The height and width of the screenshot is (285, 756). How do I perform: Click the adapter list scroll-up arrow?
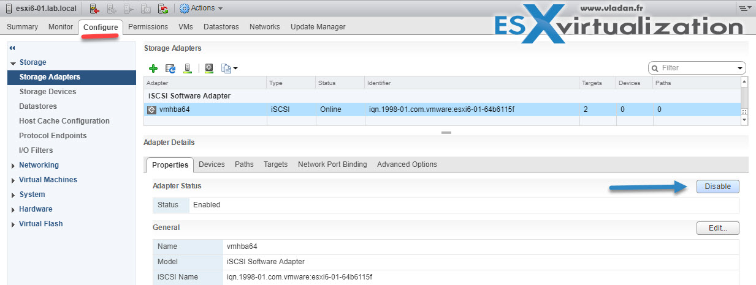coord(744,82)
